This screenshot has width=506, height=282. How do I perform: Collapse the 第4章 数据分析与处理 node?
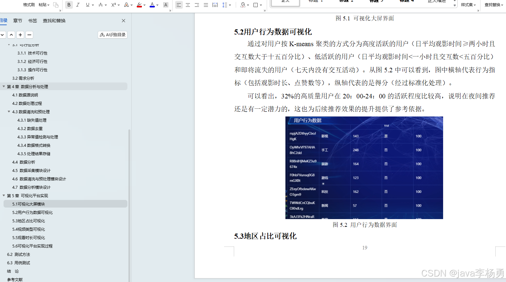(x=4, y=86)
